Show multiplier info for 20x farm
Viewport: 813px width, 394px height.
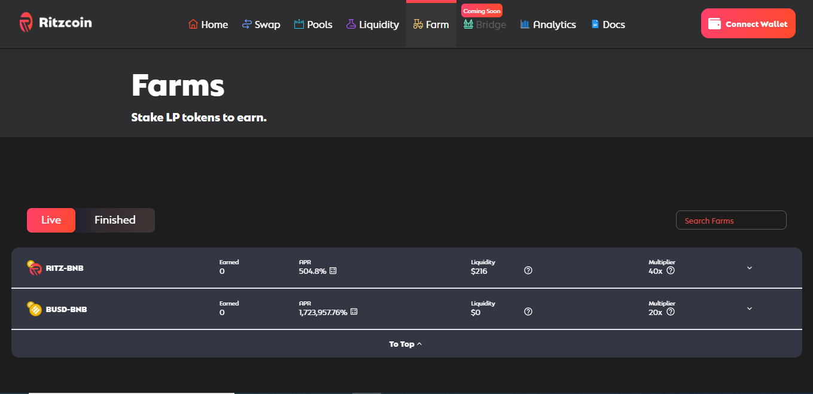pos(671,312)
